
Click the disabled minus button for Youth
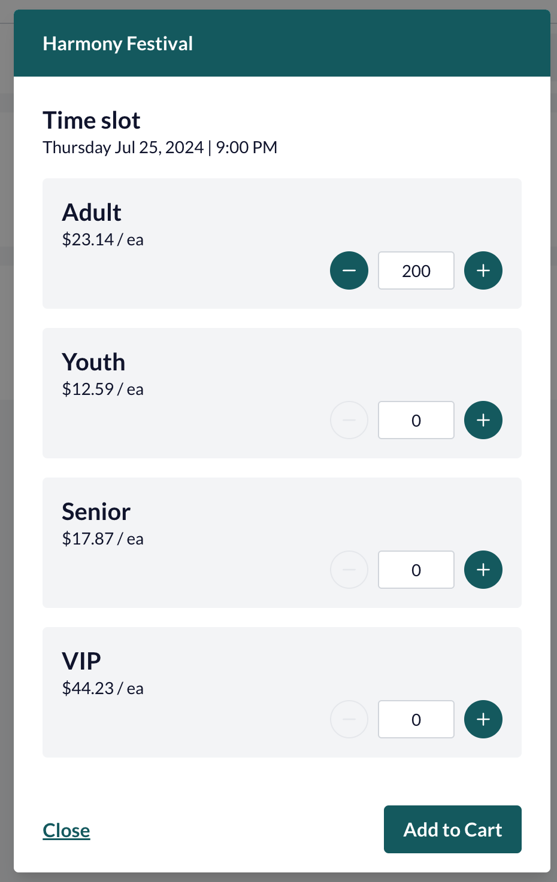tap(349, 420)
